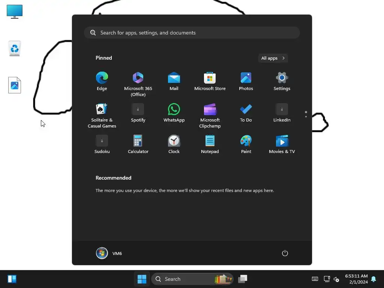Select the This PC desktop icon
The height and width of the screenshot is (288, 384).
point(15,12)
